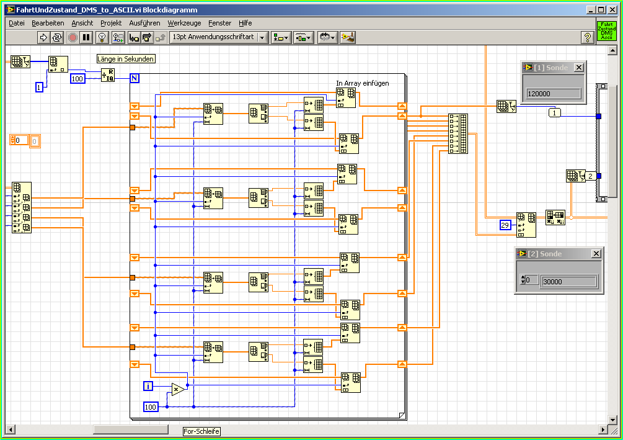Open the Ausführen menu
Screen dimensions: 623x440
144,23
